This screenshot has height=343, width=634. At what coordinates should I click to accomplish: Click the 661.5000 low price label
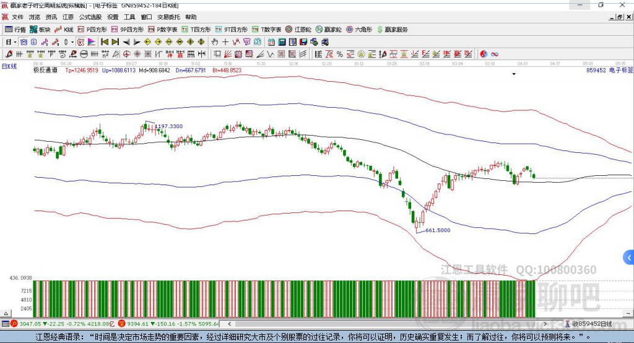[x=438, y=230]
